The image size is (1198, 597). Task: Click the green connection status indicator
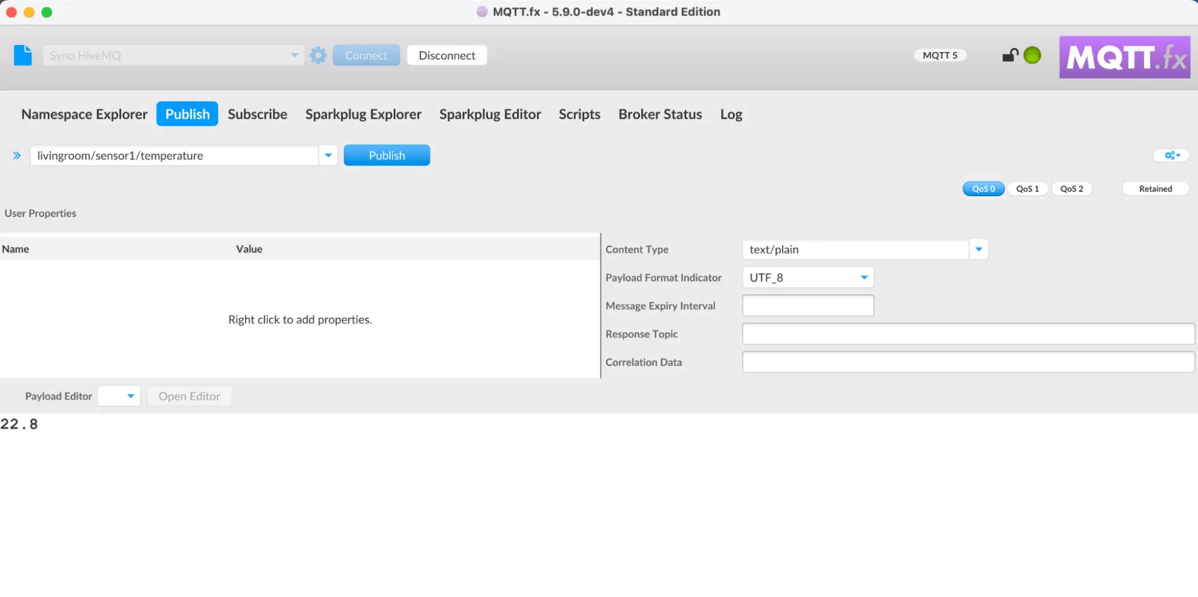[x=1032, y=55]
